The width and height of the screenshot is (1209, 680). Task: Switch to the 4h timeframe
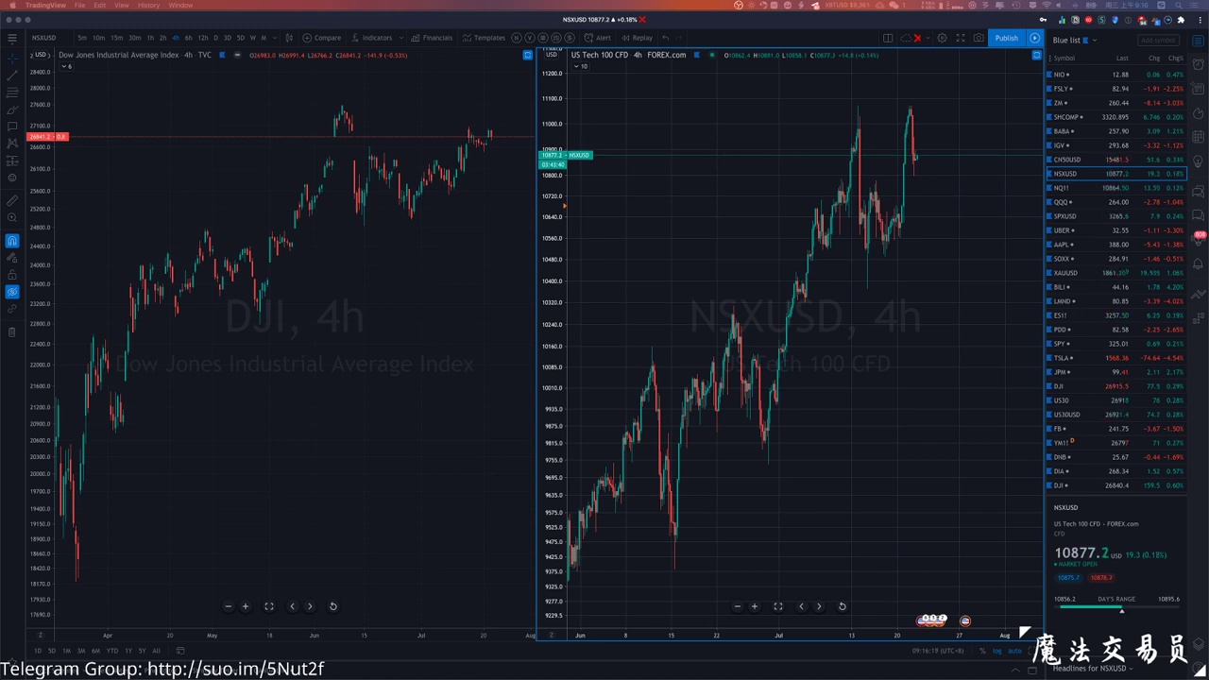point(175,38)
